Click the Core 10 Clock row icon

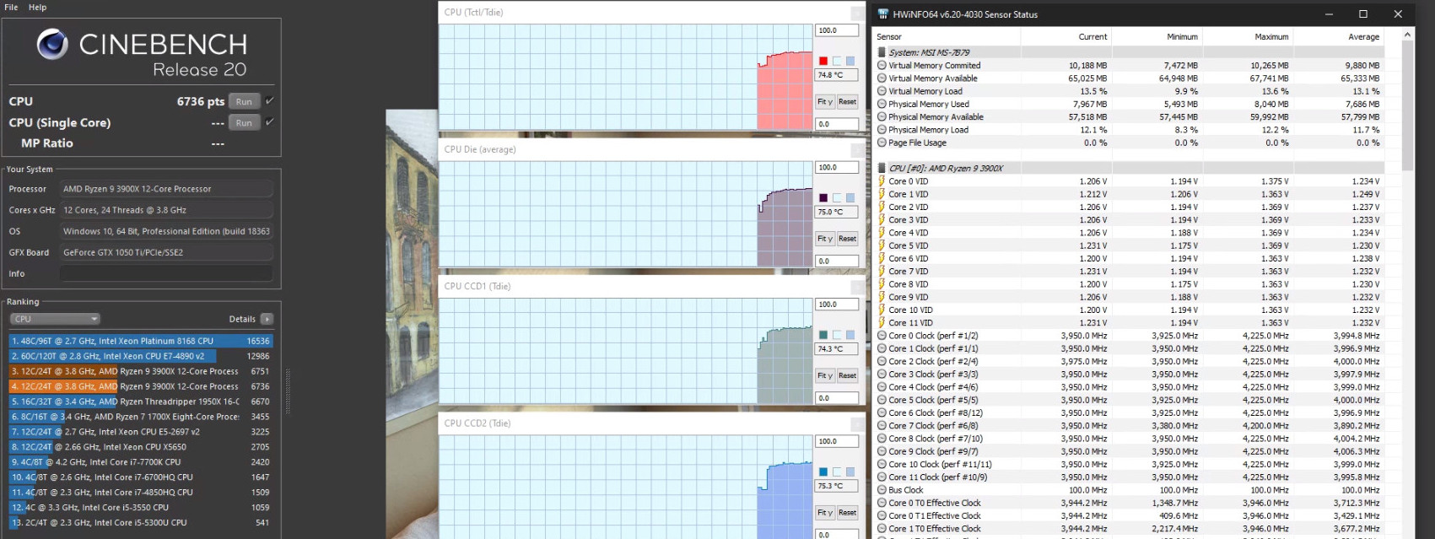[x=882, y=464]
